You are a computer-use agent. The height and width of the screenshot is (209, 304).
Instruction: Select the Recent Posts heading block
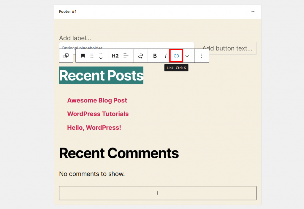[x=101, y=75]
